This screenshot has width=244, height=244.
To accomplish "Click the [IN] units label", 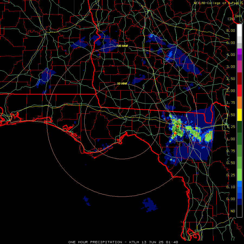I will (x=232, y=19).
